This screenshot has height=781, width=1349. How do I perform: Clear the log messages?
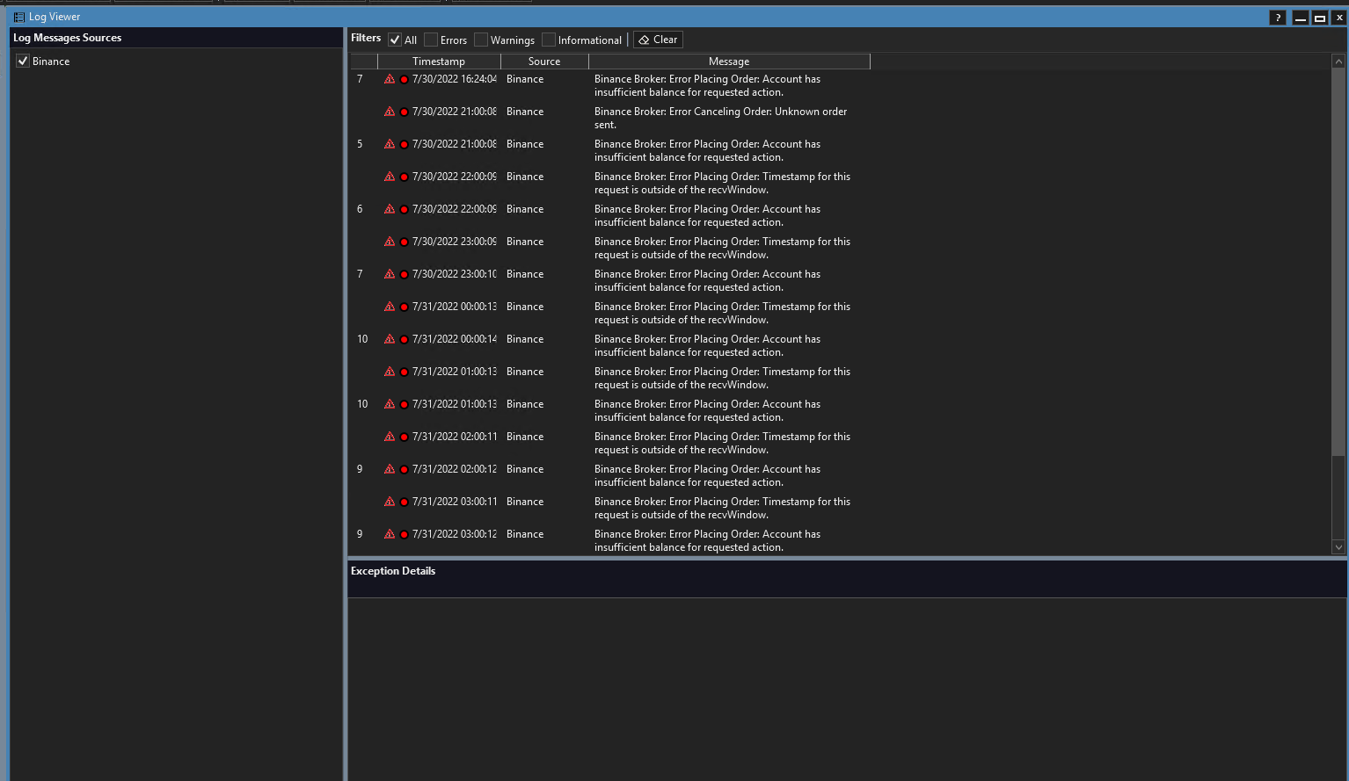point(658,40)
